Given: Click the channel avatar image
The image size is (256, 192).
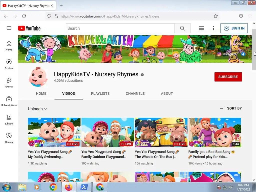Looking at the screenshot, I should click(38, 76).
